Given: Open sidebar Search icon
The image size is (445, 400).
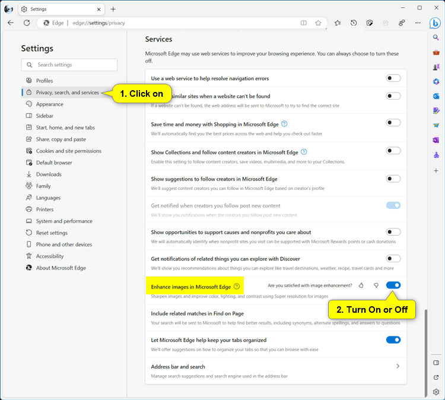Looking at the screenshot, I should pos(436,37).
